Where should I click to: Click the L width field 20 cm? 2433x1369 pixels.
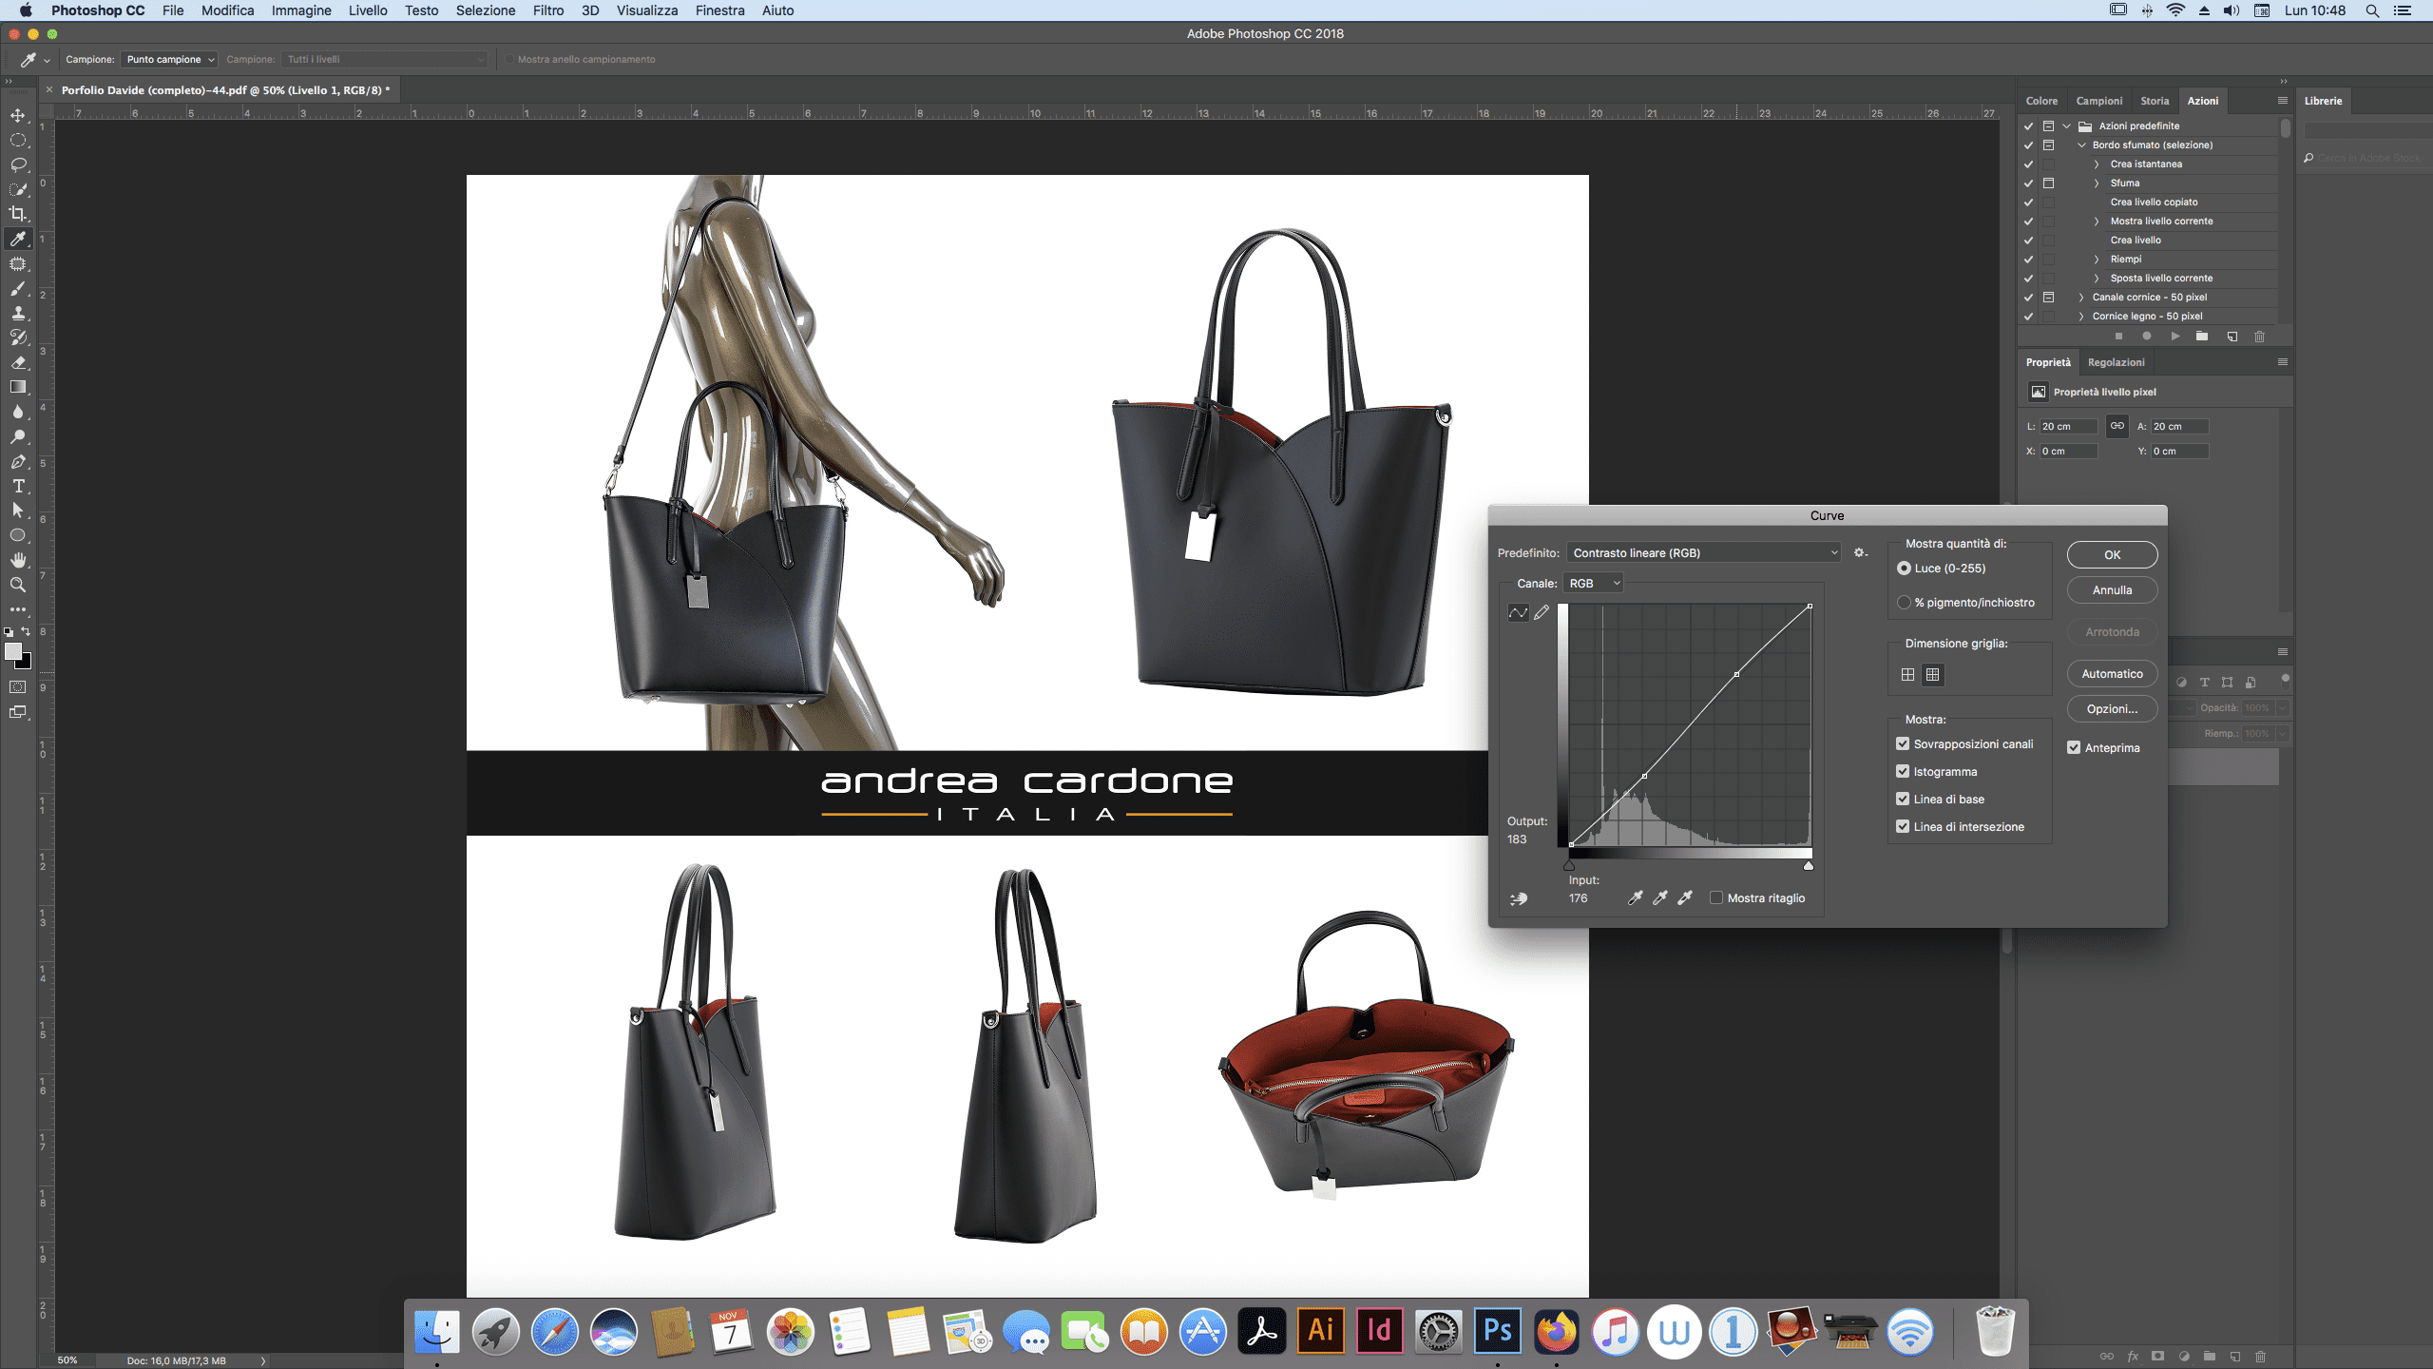coord(2068,426)
